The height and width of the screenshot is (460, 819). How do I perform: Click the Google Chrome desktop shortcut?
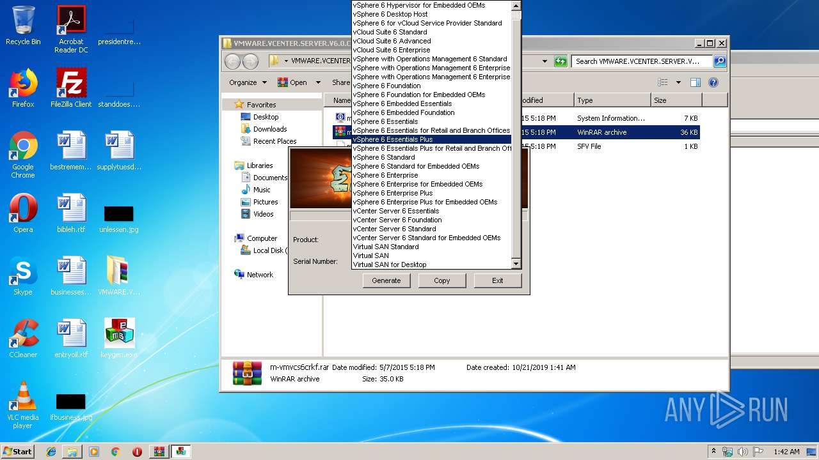pos(23,155)
